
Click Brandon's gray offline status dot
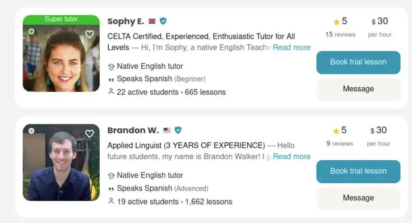[x=31, y=131]
